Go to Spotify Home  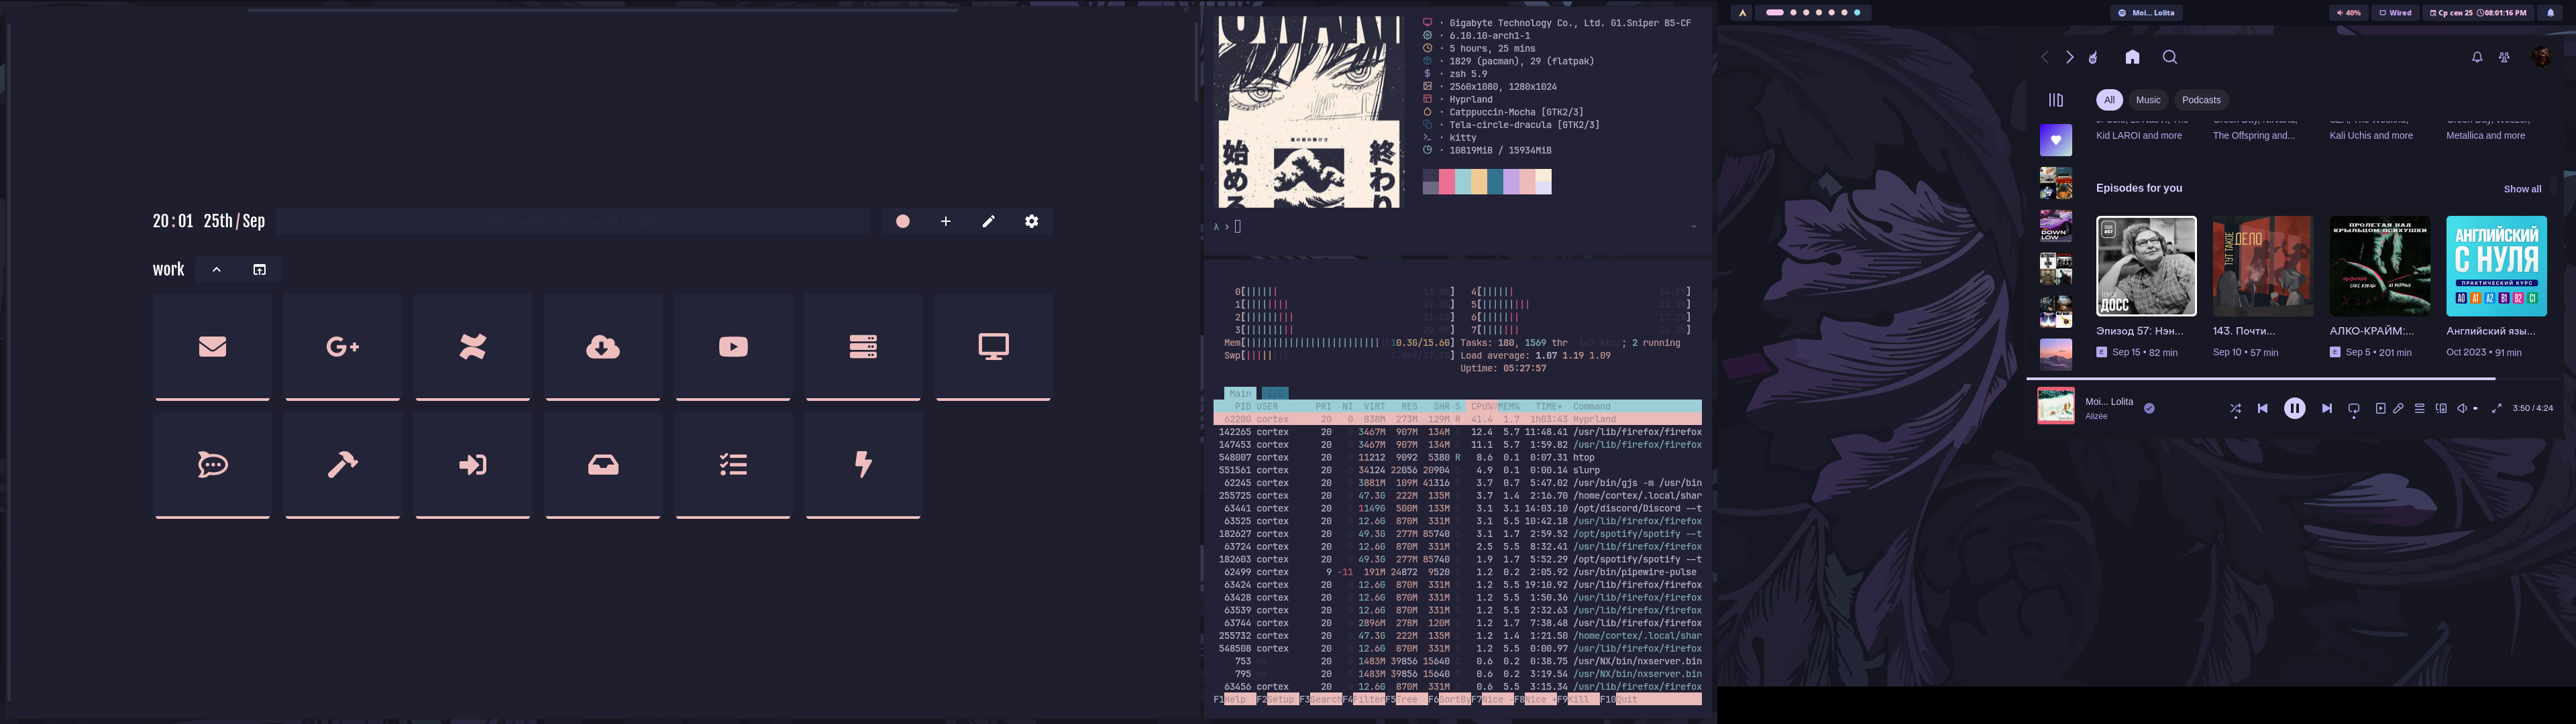2132,58
